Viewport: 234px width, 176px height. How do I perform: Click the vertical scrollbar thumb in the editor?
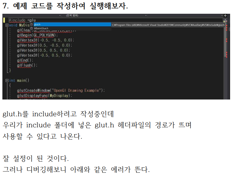pyautogui.click(x=225, y=39)
